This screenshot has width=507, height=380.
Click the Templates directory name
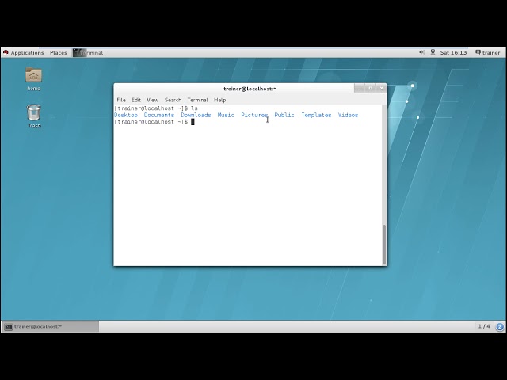pyautogui.click(x=316, y=115)
